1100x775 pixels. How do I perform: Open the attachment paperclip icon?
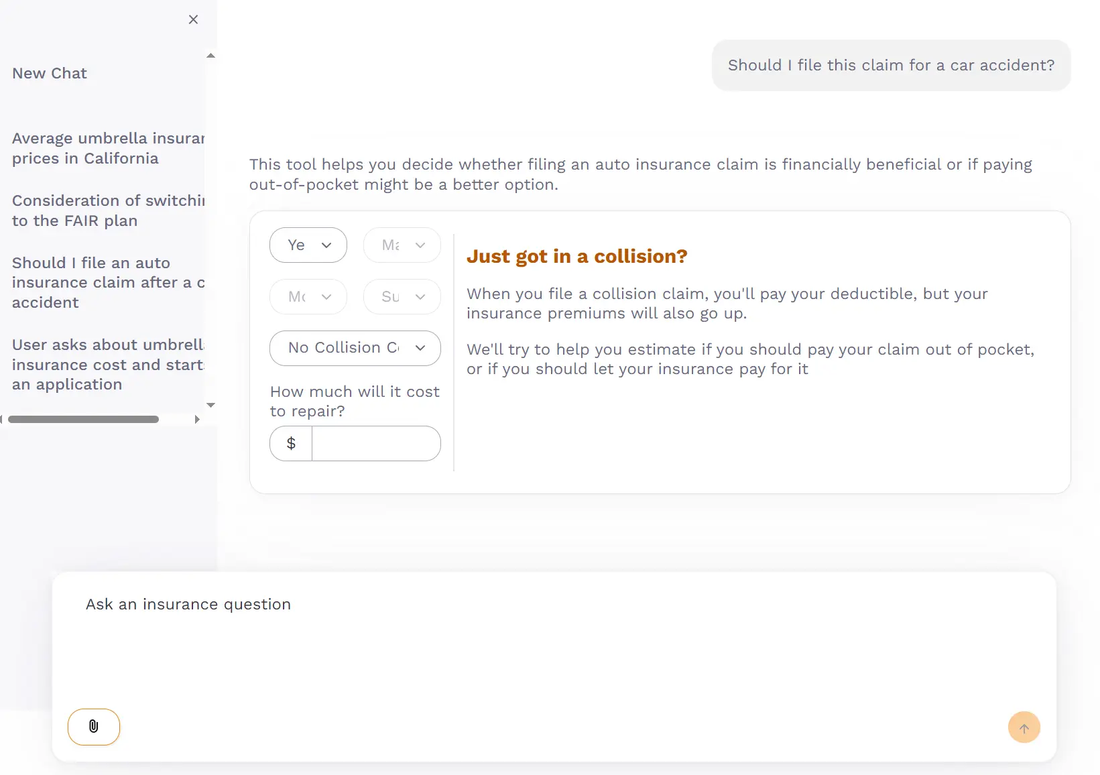pos(93,727)
